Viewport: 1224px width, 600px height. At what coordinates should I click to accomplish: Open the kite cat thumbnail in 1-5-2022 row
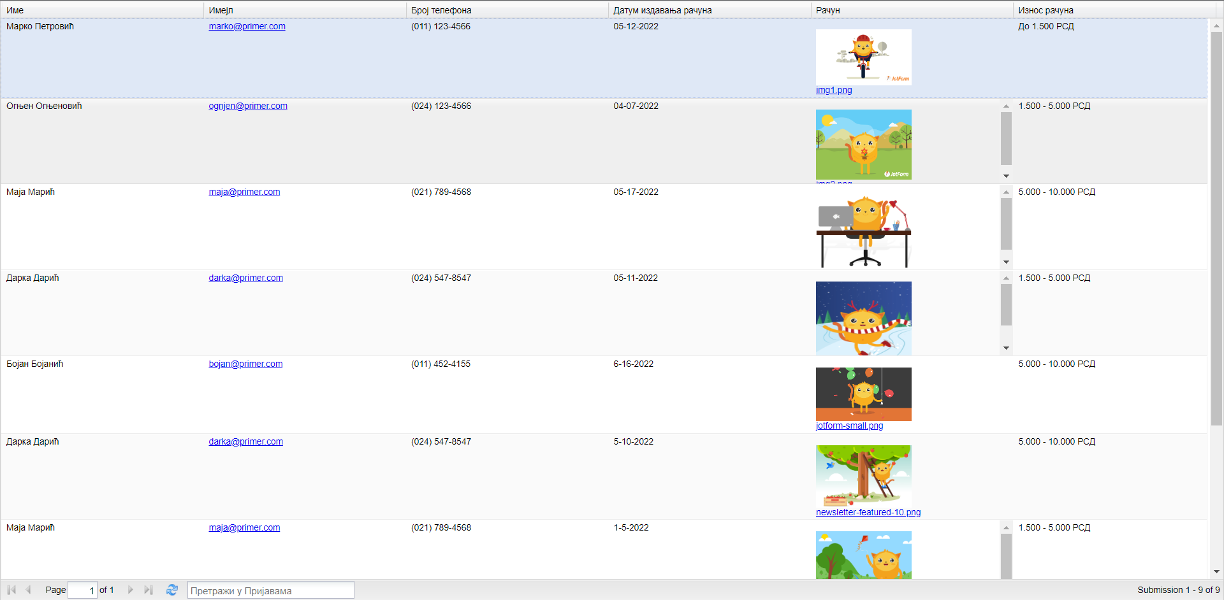tap(864, 555)
